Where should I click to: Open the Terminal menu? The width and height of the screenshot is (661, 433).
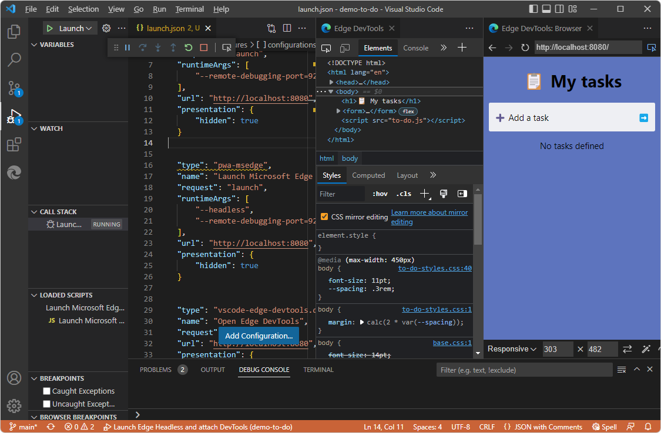click(189, 9)
